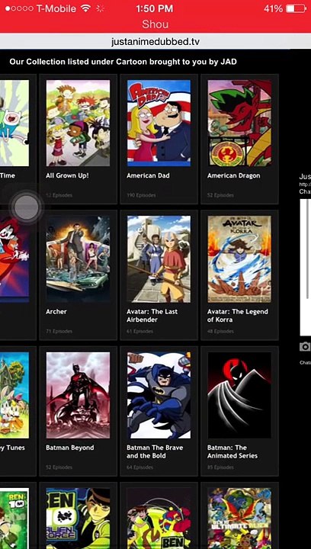Click Batman: The Animated Series title
Screen dimensions: 311x549
(232, 451)
